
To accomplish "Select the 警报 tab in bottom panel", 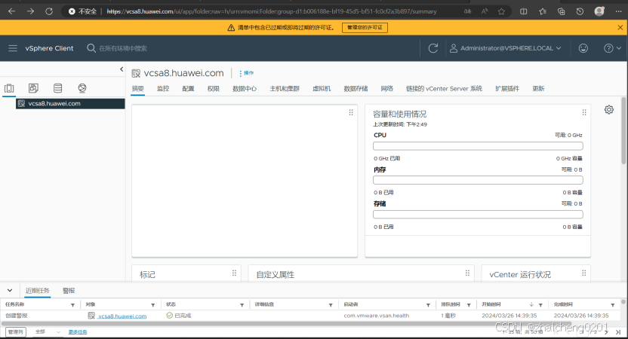I will (69, 291).
